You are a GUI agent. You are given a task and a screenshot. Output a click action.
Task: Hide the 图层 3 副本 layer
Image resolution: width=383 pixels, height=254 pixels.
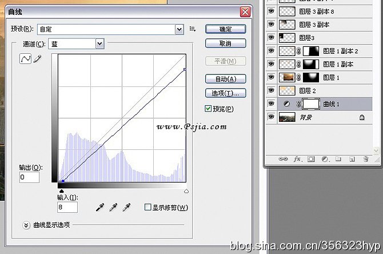[271, 25]
